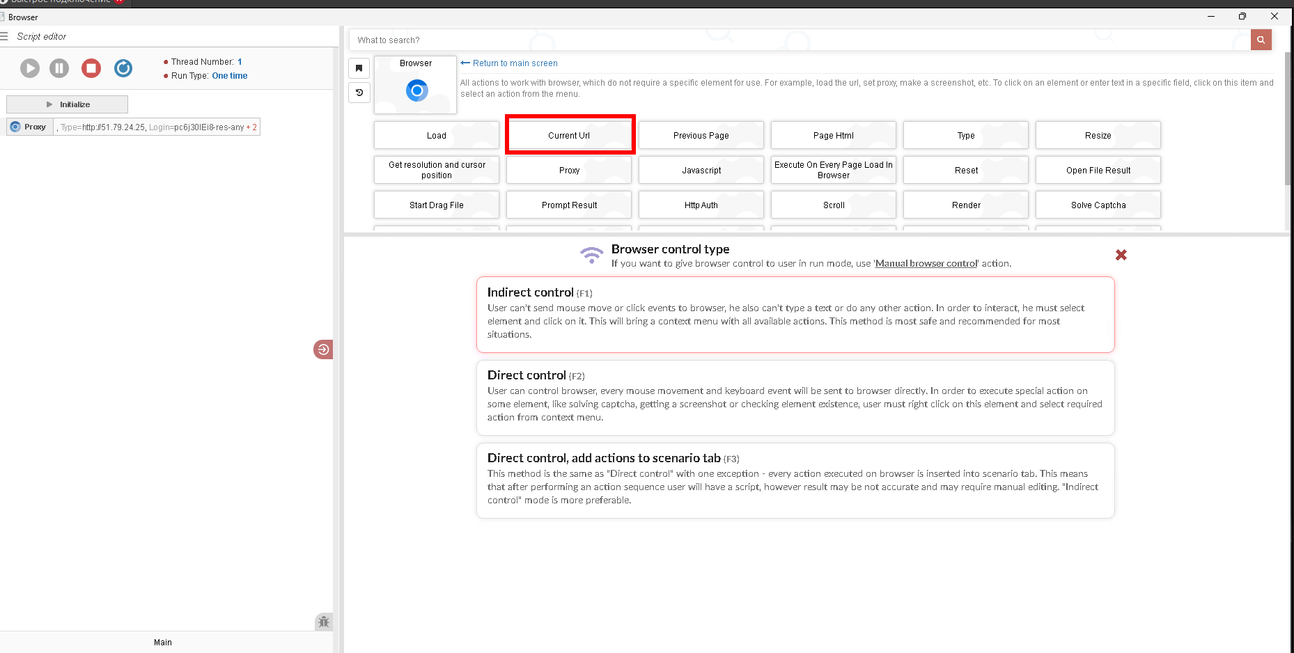Image resolution: width=1294 pixels, height=653 pixels.
Task: Click the What to search field
Action: point(800,40)
